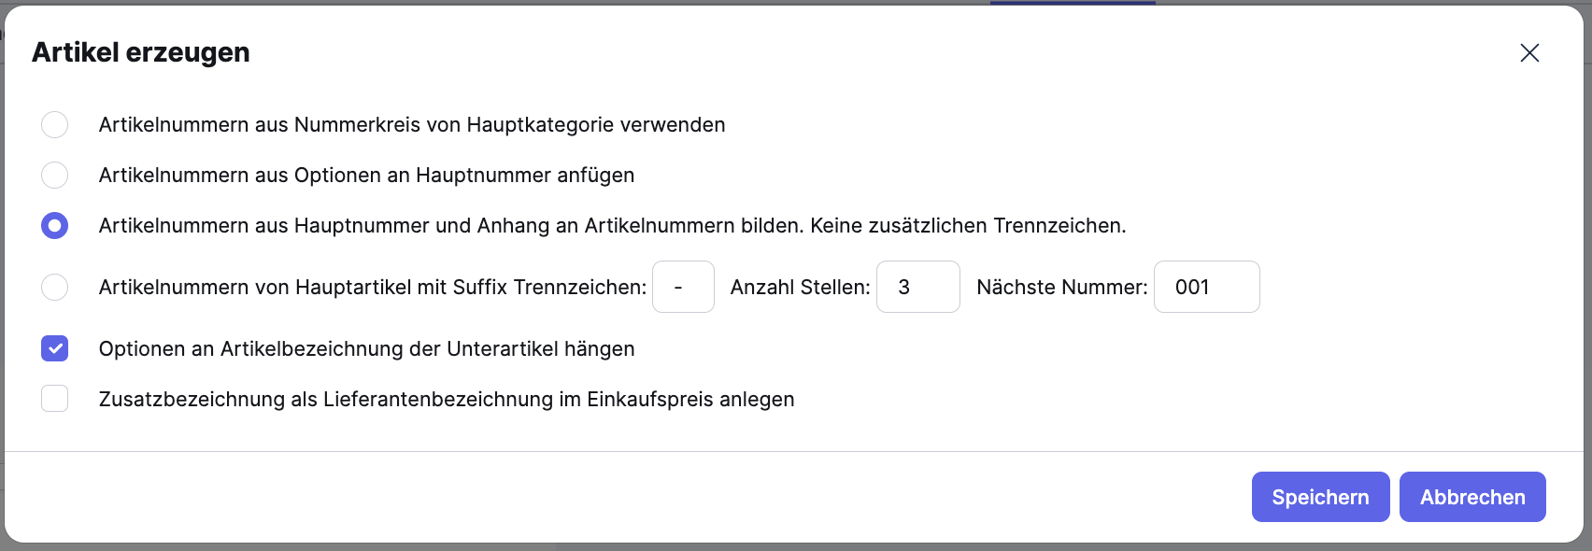1592x551 pixels.
Task: Select the Hauptartikel mit Suffix Trennzeichen option
Action: 54,287
